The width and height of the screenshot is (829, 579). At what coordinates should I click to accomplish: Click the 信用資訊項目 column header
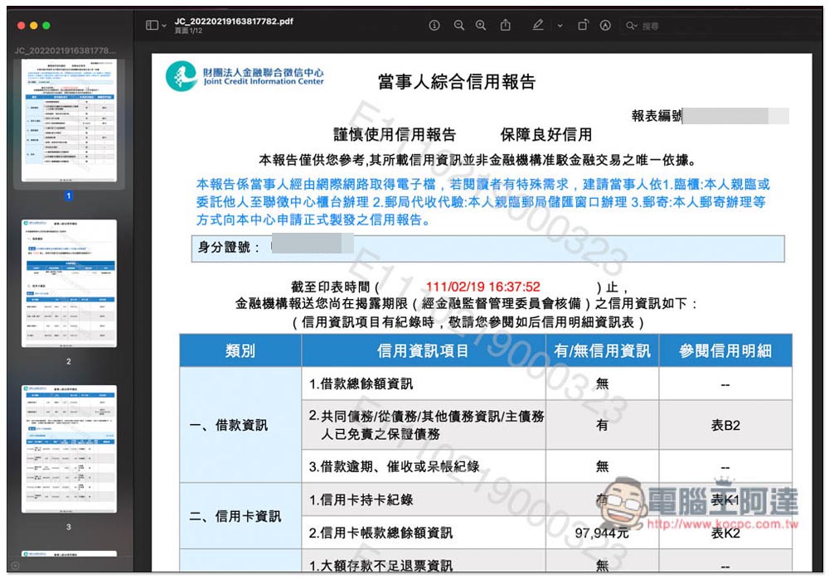423,350
